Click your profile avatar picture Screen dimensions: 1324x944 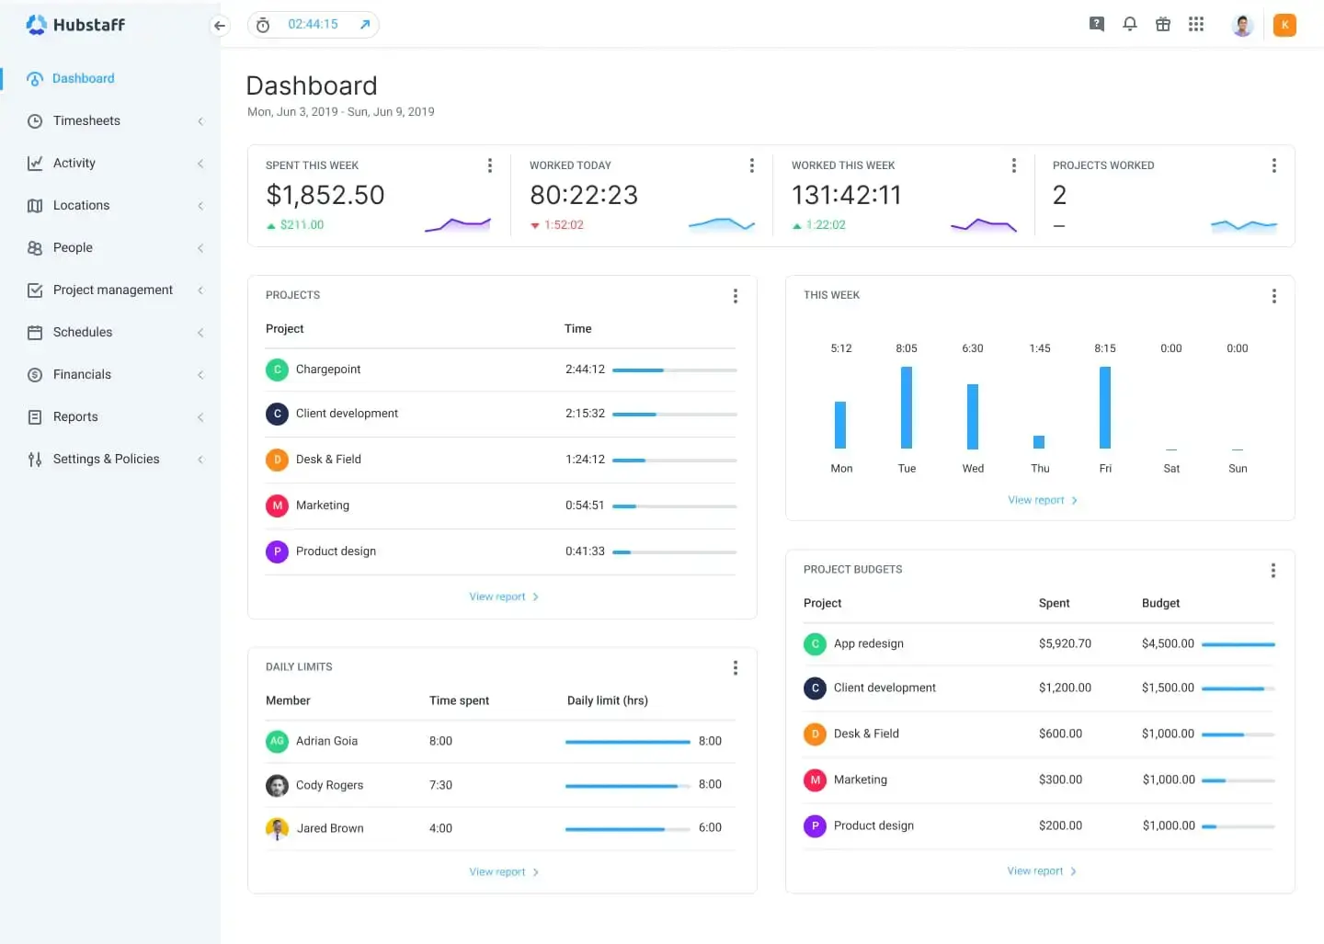click(1242, 25)
